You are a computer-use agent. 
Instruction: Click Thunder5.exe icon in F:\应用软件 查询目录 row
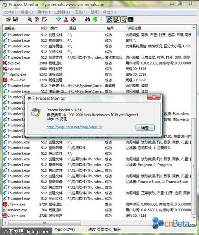5,148
